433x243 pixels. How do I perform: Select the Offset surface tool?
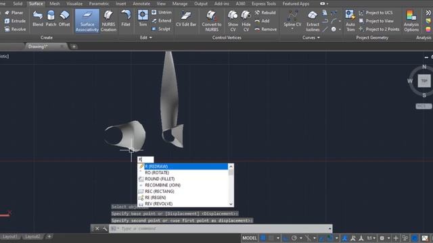click(x=64, y=19)
